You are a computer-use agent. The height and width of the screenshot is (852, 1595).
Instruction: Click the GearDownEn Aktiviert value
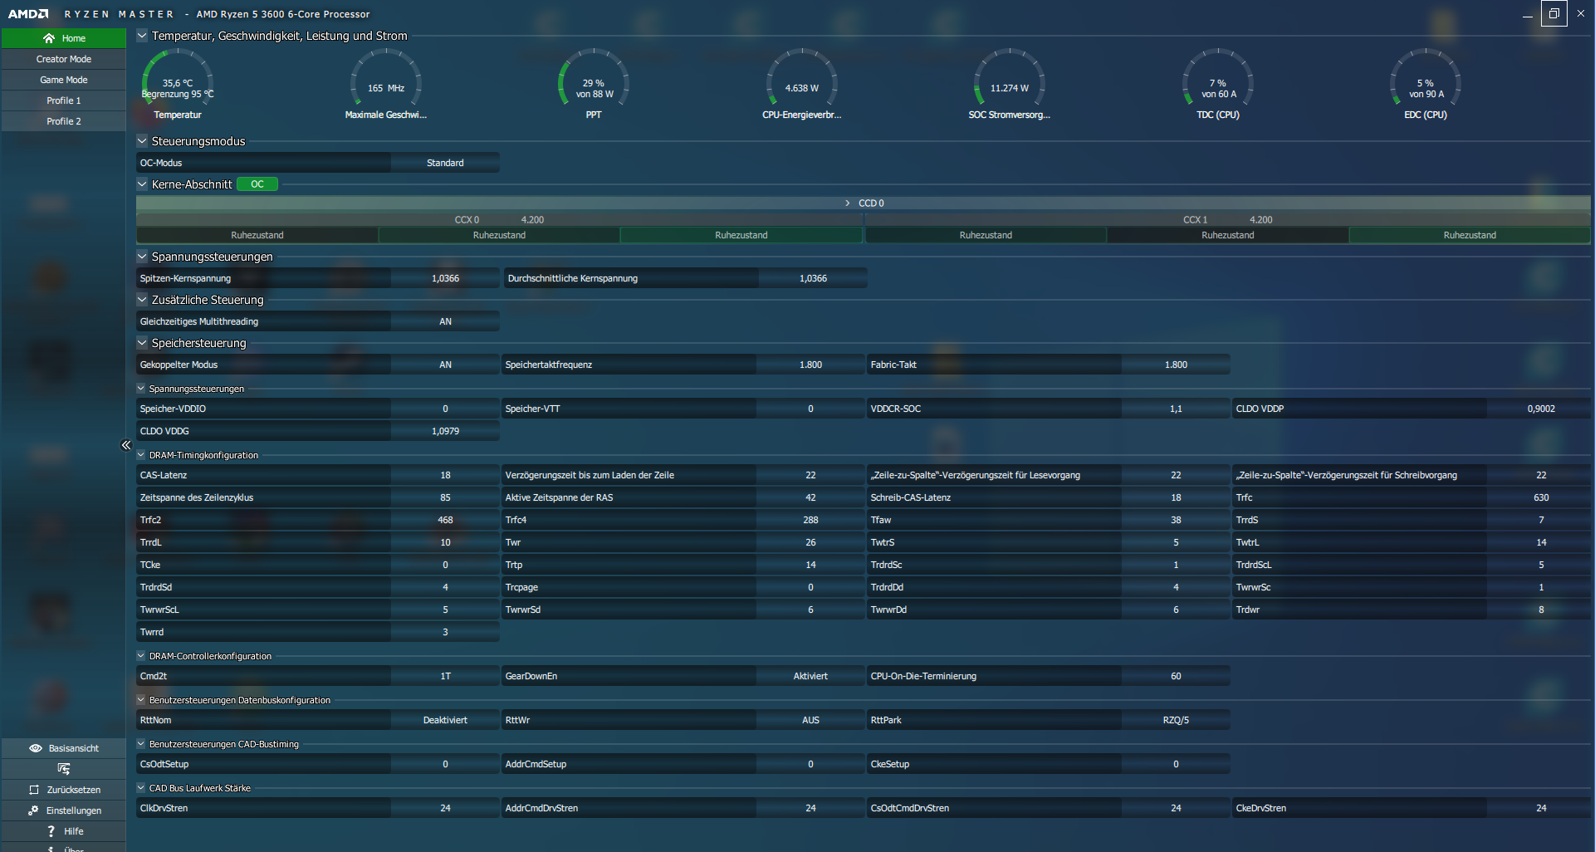click(810, 676)
